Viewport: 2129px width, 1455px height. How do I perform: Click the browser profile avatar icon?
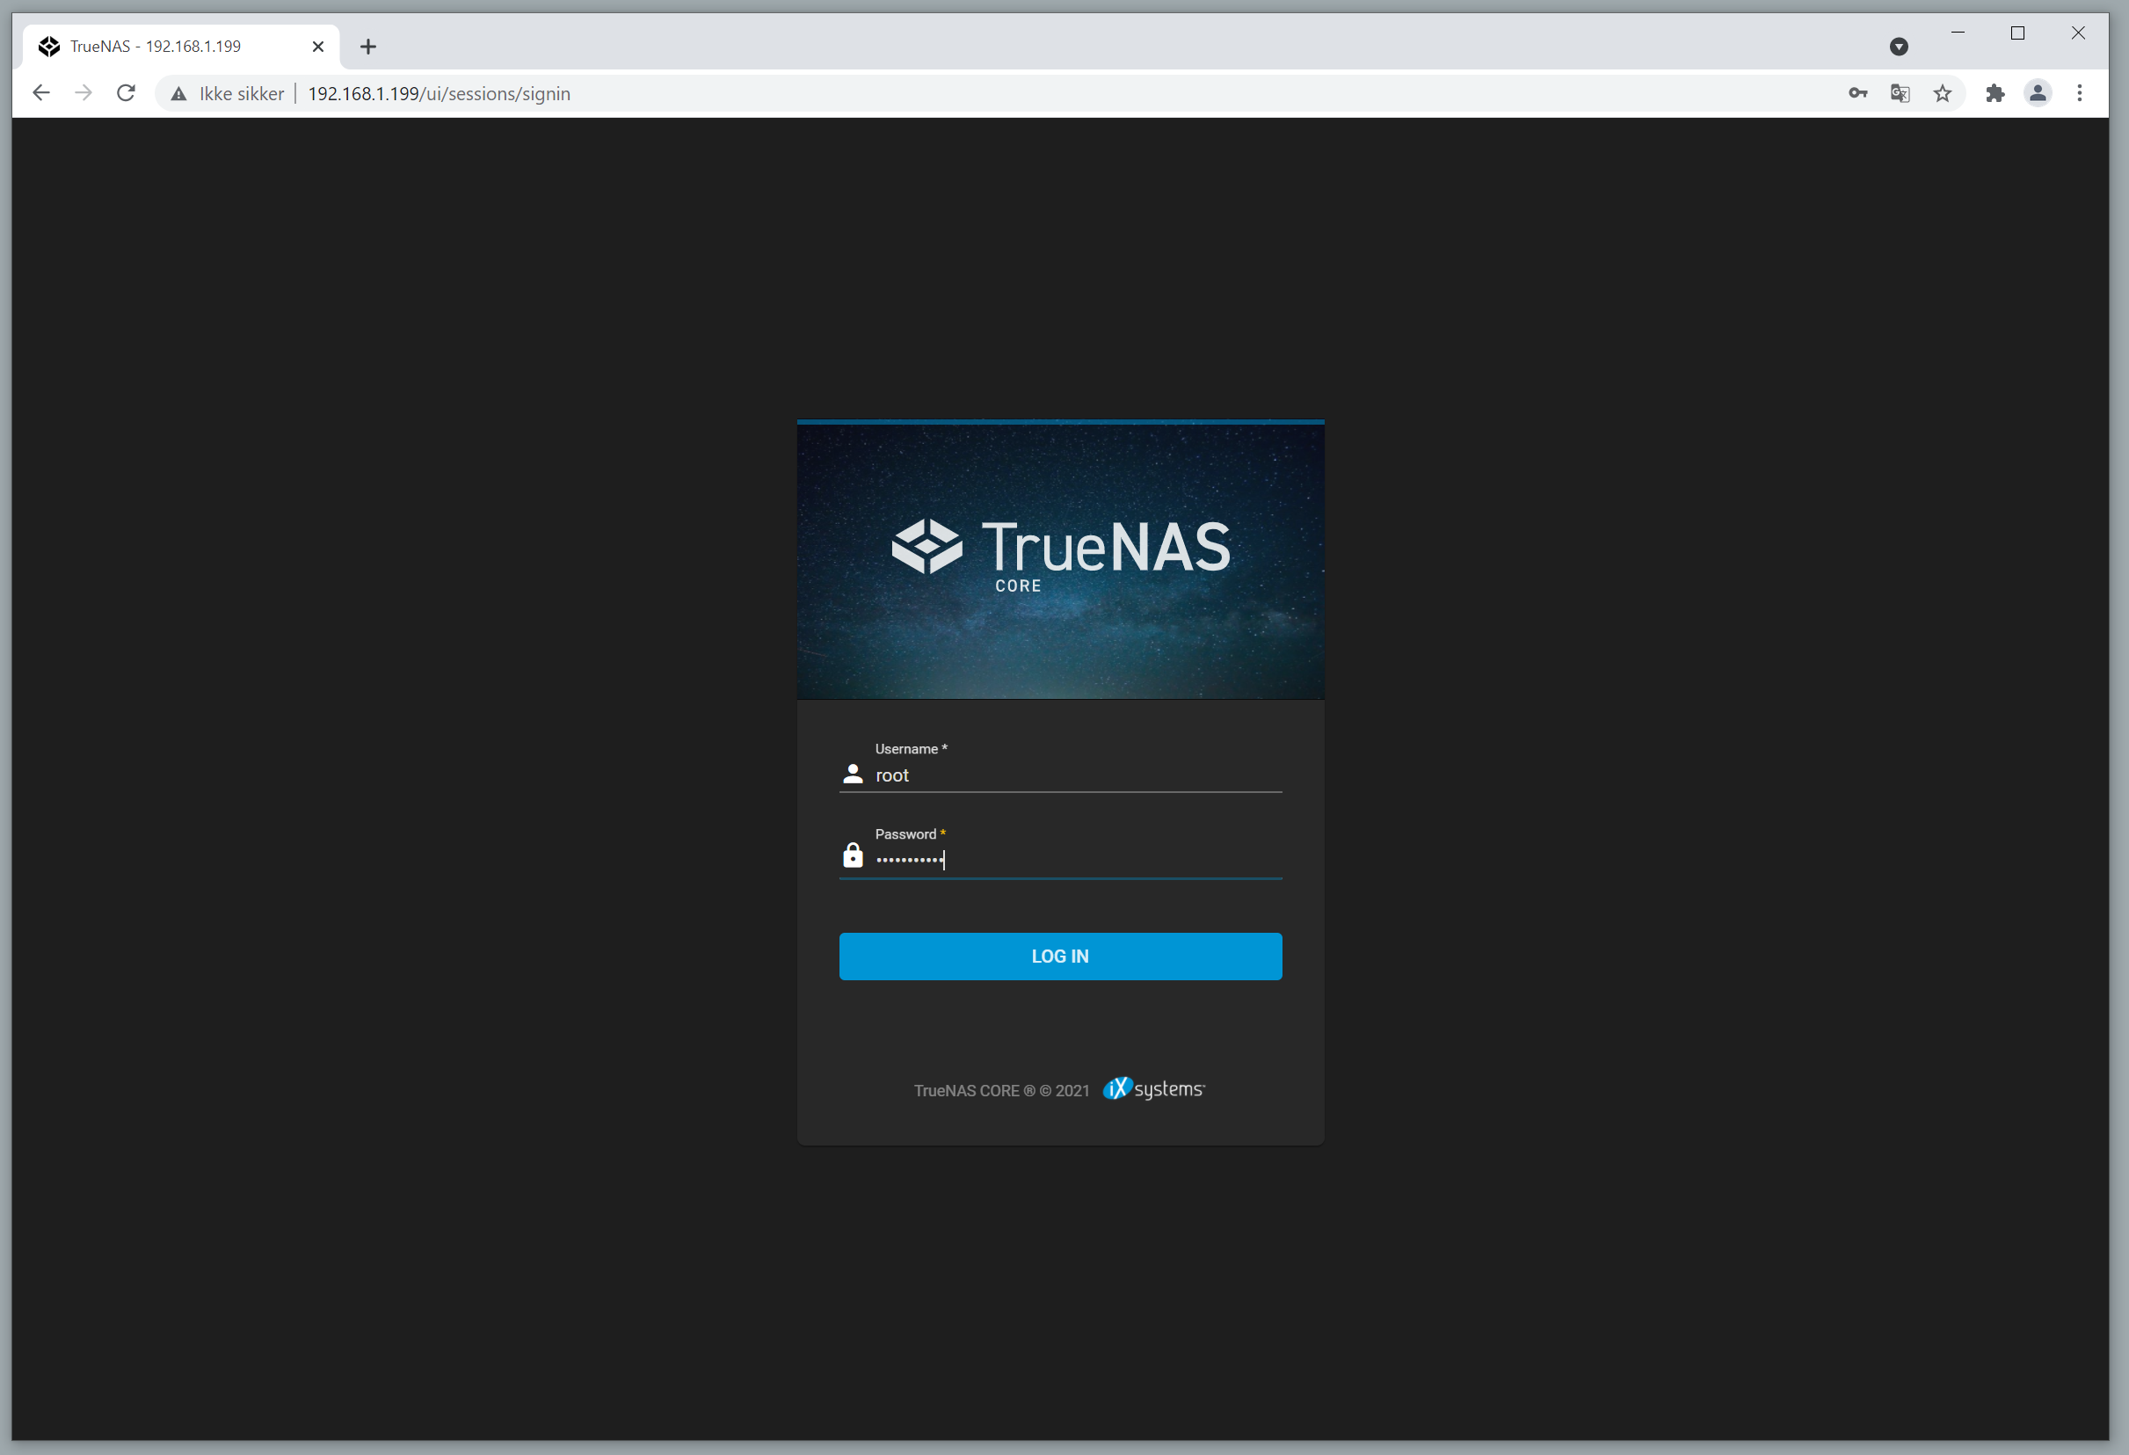[2038, 92]
